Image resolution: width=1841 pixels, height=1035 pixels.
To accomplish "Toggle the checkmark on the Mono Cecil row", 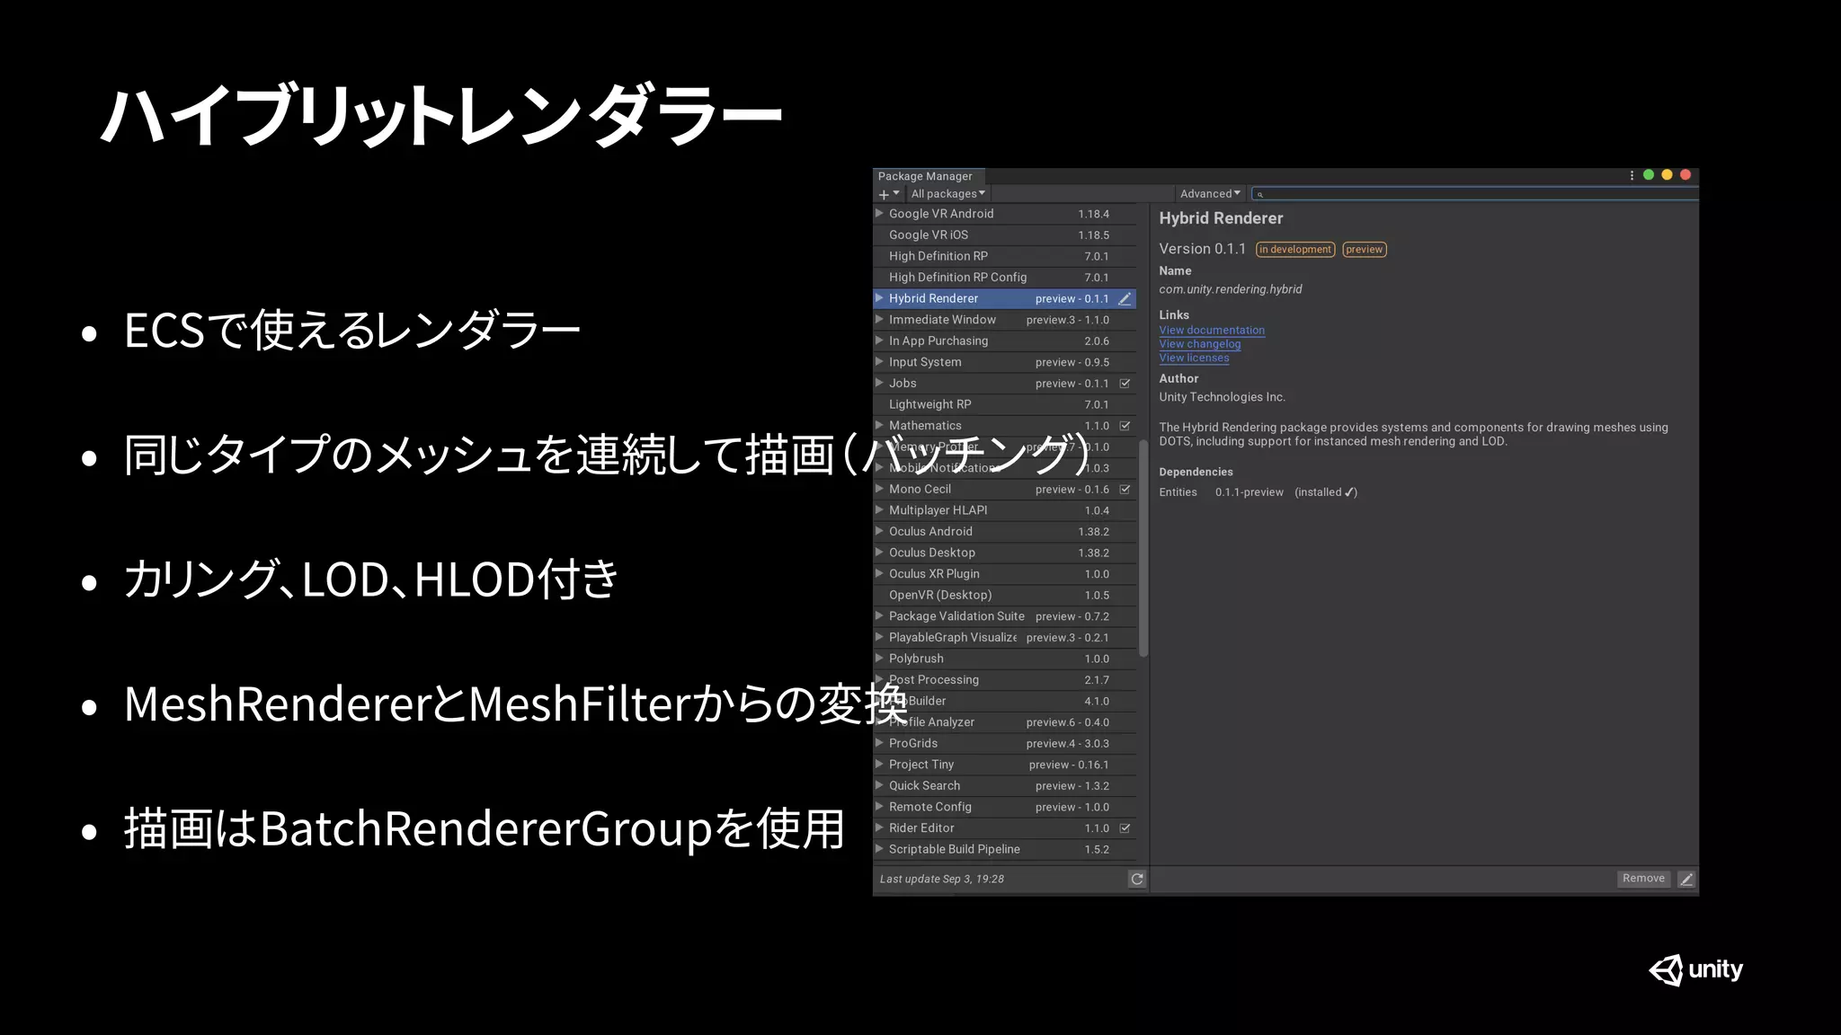I will pyautogui.click(x=1125, y=490).
